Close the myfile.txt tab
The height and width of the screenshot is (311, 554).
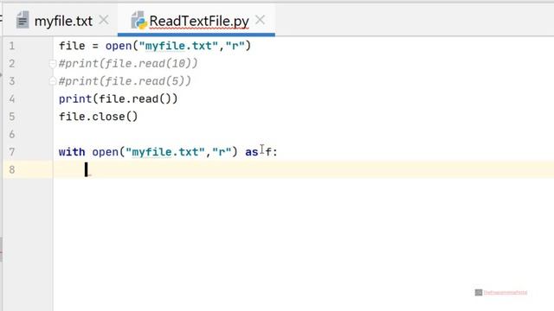(x=104, y=20)
